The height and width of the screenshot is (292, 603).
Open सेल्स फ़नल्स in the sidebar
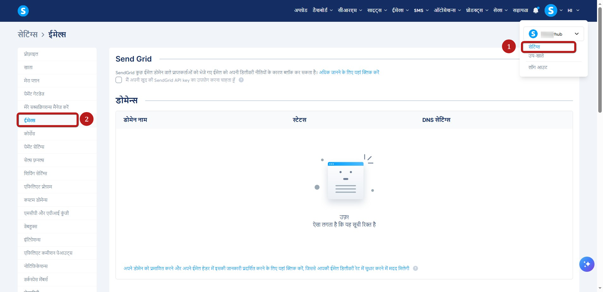[57, 160]
